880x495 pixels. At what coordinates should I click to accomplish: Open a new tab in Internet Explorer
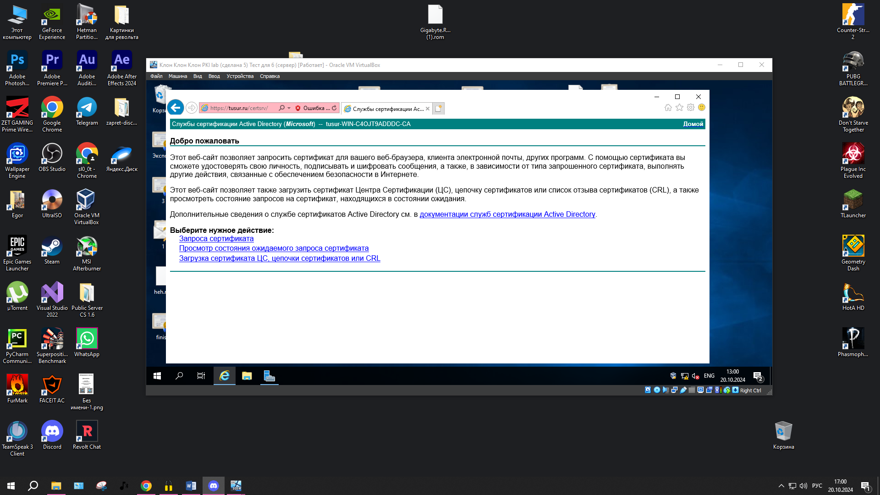click(x=439, y=109)
